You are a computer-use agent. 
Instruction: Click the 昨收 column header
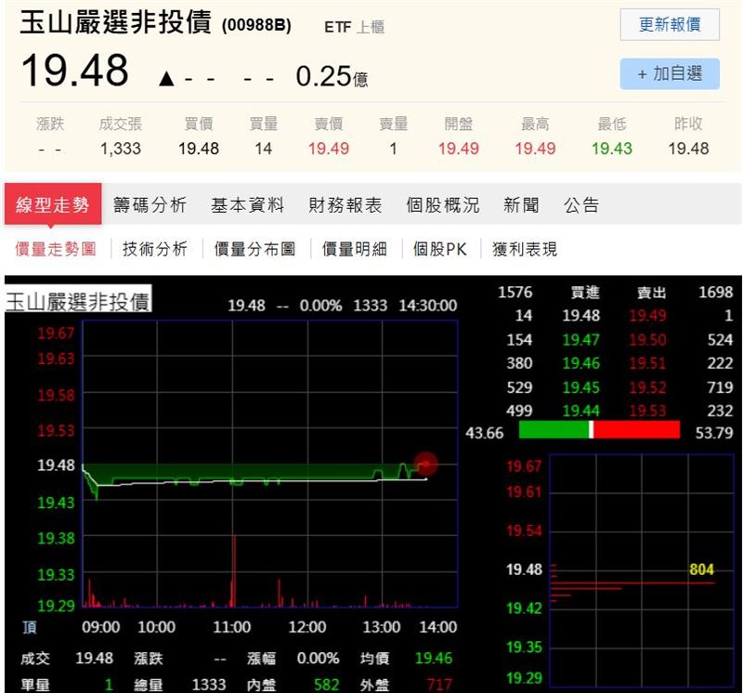tap(688, 124)
